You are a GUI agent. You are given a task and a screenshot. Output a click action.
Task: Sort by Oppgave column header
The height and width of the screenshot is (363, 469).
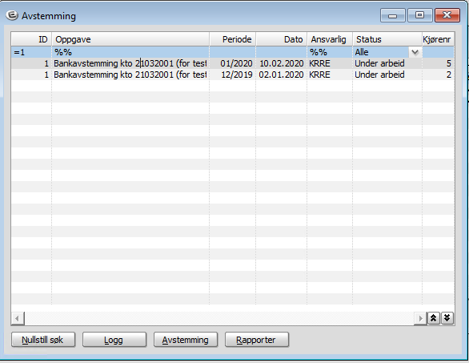(130, 39)
